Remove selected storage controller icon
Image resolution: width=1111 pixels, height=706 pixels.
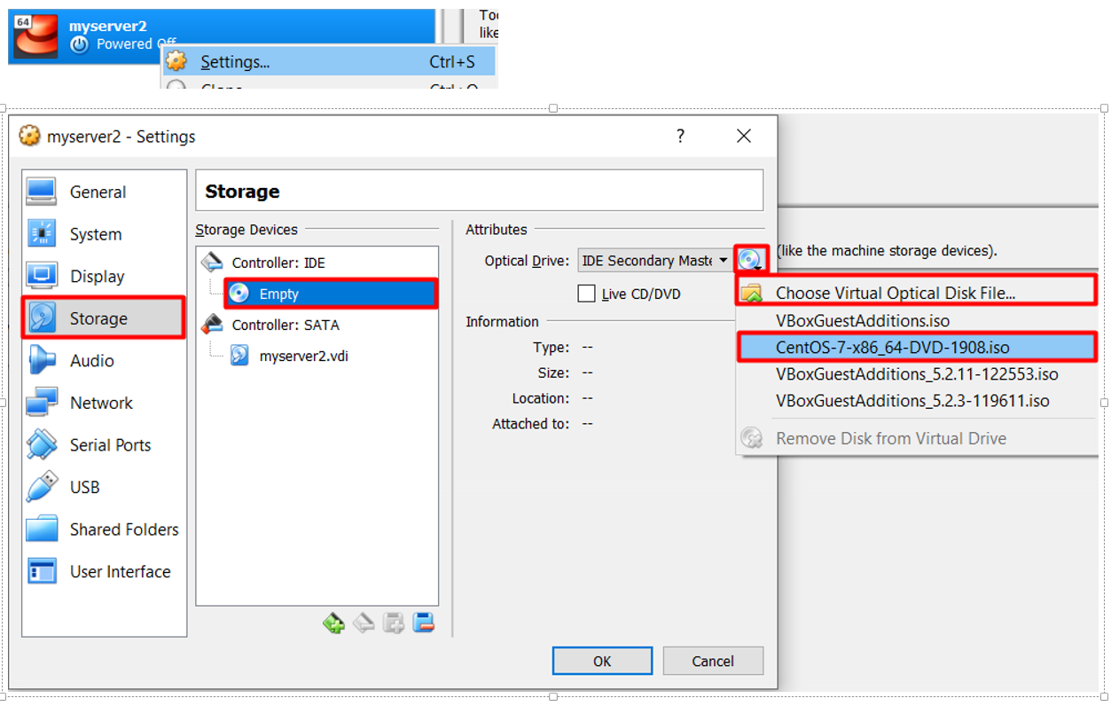coord(364,624)
